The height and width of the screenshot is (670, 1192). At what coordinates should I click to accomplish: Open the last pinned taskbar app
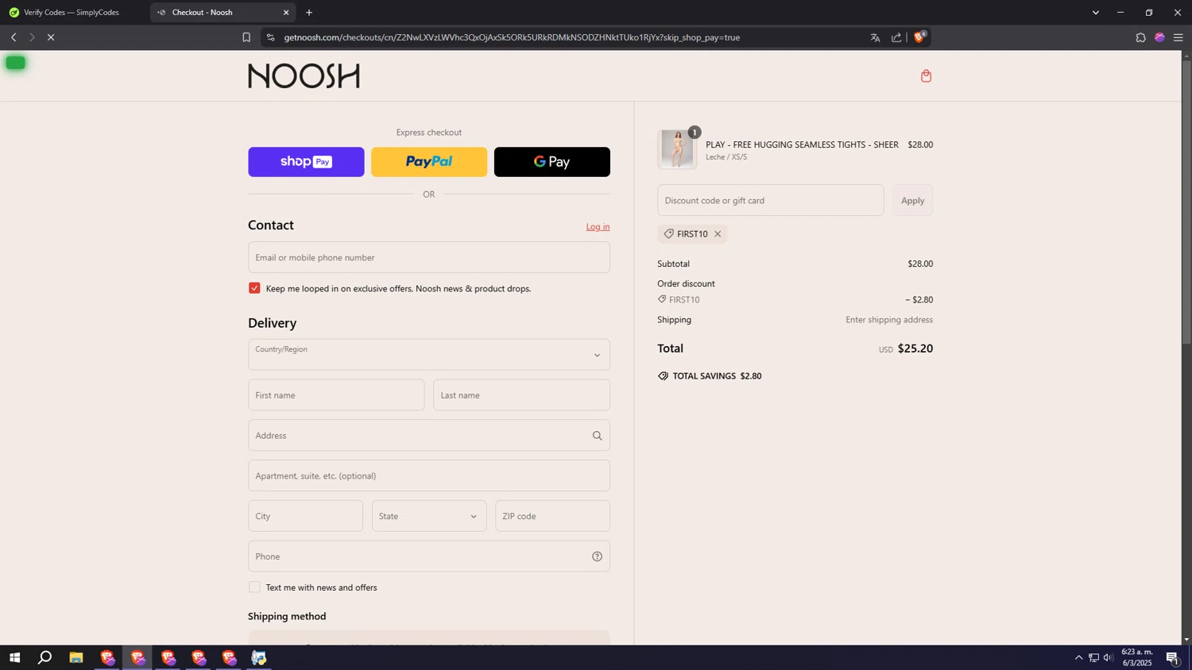259,657
